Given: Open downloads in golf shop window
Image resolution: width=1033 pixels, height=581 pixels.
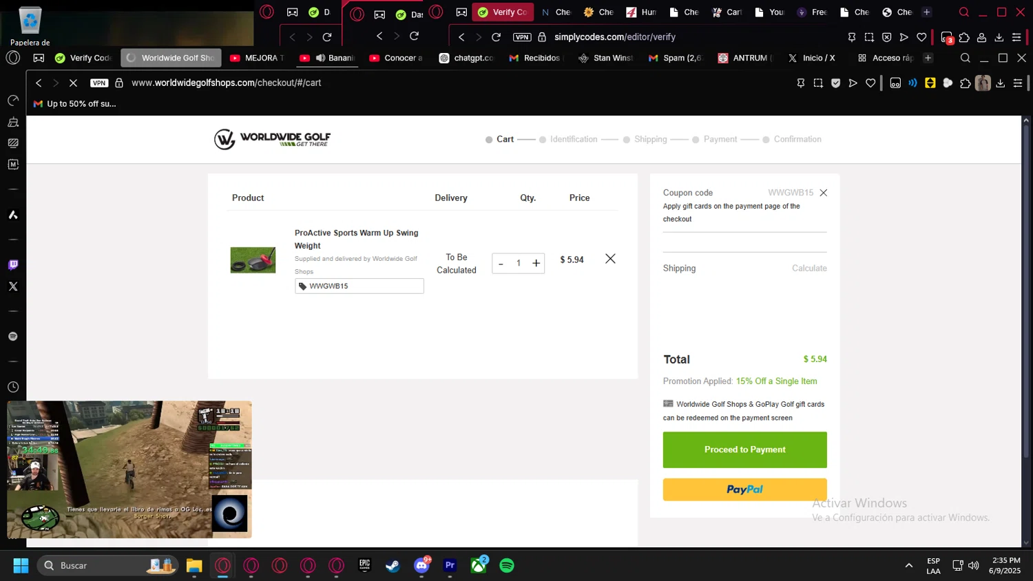Looking at the screenshot, I should [x=1001, y=83].
